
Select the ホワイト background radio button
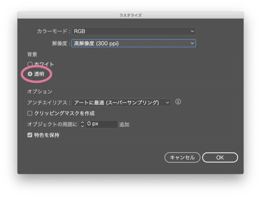pos(30,64)
